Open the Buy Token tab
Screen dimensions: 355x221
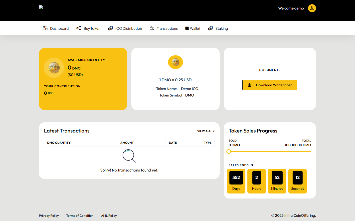92,28
